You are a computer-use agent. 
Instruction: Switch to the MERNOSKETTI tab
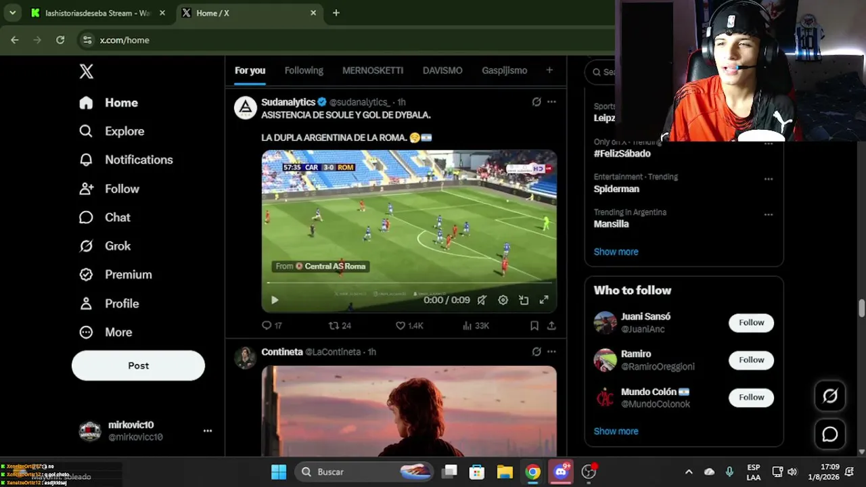(373, 70)
